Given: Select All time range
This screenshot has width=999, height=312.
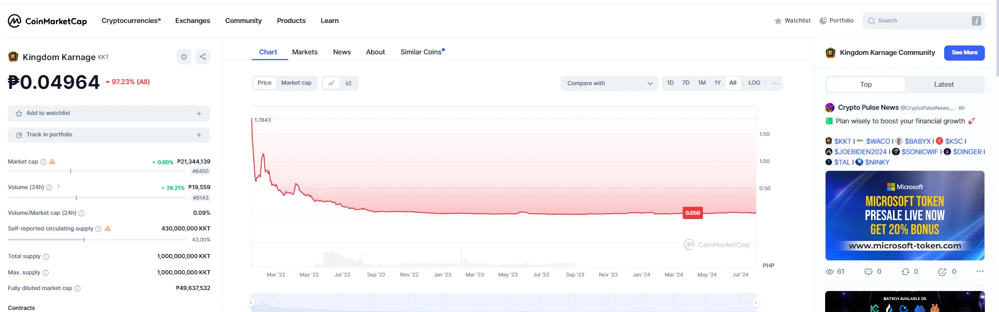Looking at the screenshot, I should point(733,83).
